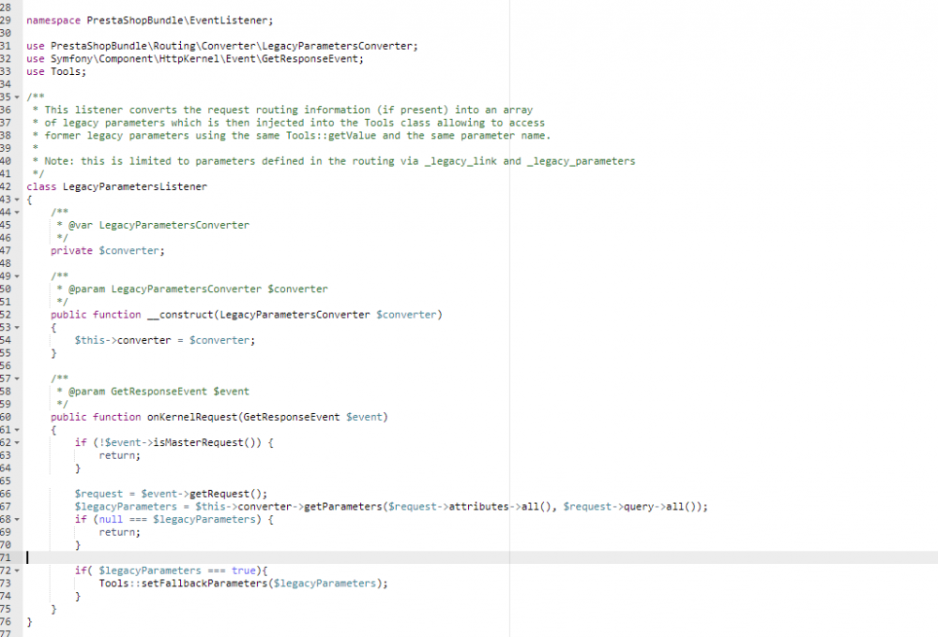Collapse the class docblock comment at line 35
This screenshot has height=637, width=938.
tap(19, 96)
